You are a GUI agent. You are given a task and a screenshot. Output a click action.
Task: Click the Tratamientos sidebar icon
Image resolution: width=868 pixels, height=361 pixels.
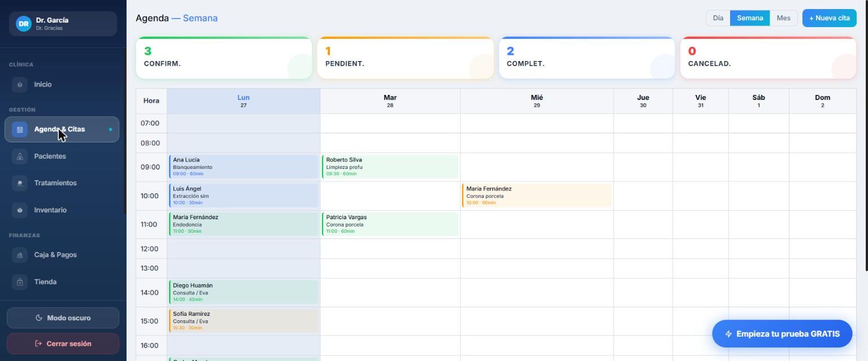click(x=20, y=183)
